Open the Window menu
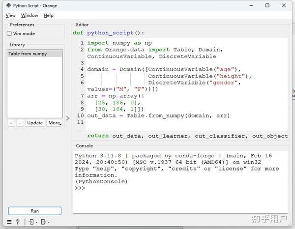 click(x=29, y=15)
